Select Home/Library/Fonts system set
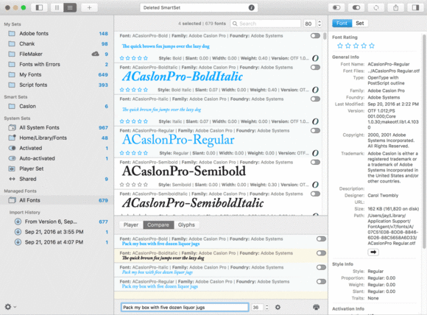This screenshot has height=315, width=427. (57, 138)
